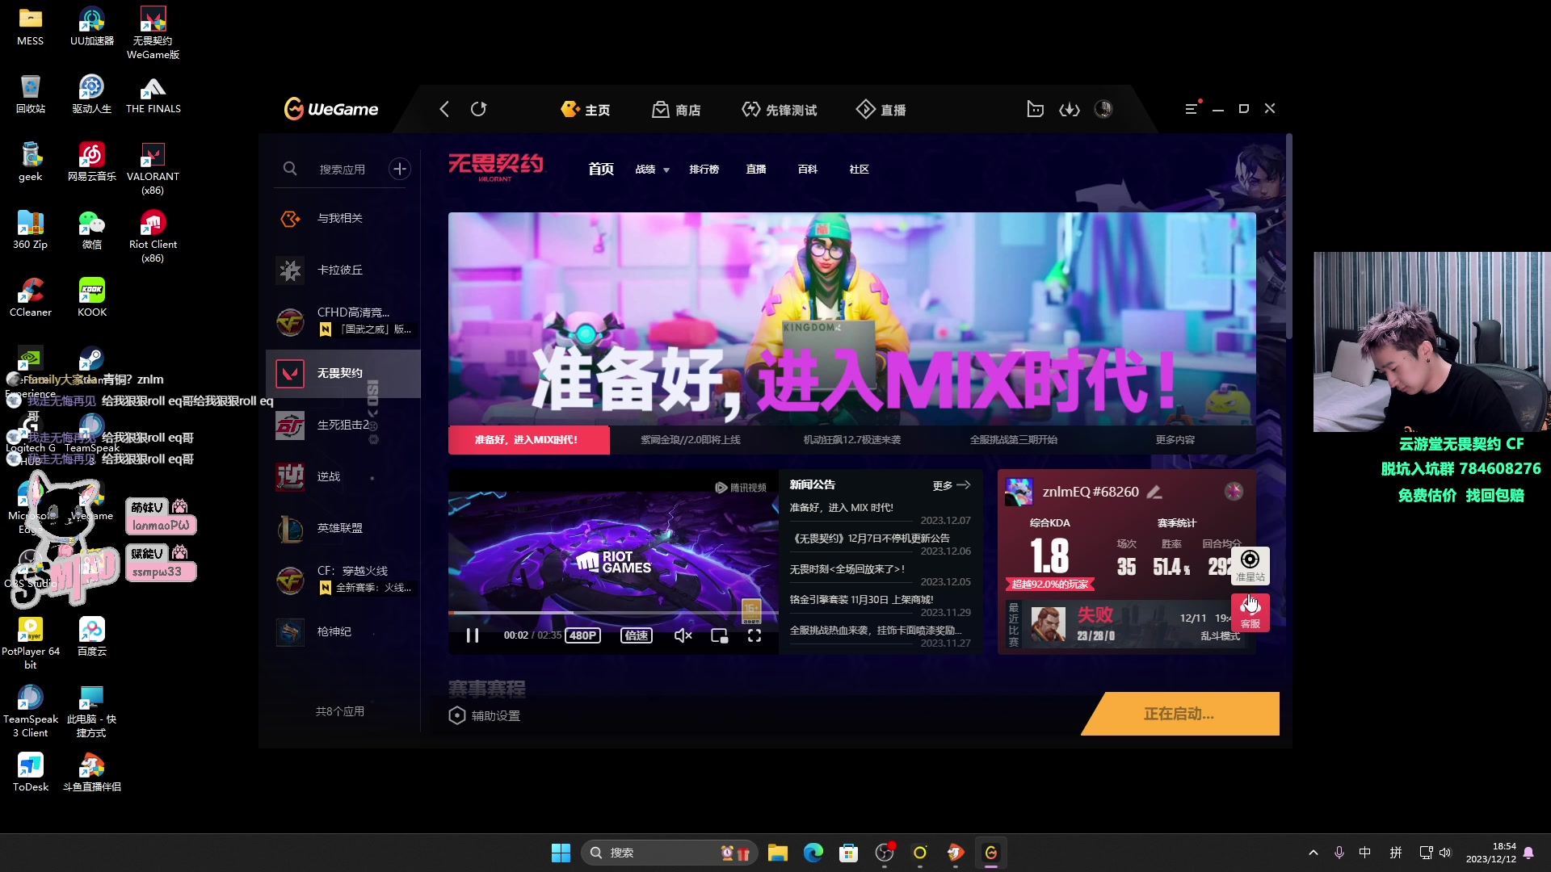Viewport: 1551px width, 872px height.
Task: Open the PotPlayer 64 bit desktop icon
Action: (31, 643)
